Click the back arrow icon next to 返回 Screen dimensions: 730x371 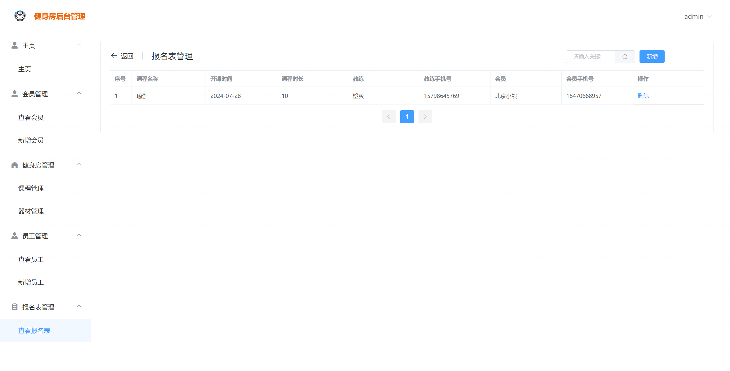(114, 56)
